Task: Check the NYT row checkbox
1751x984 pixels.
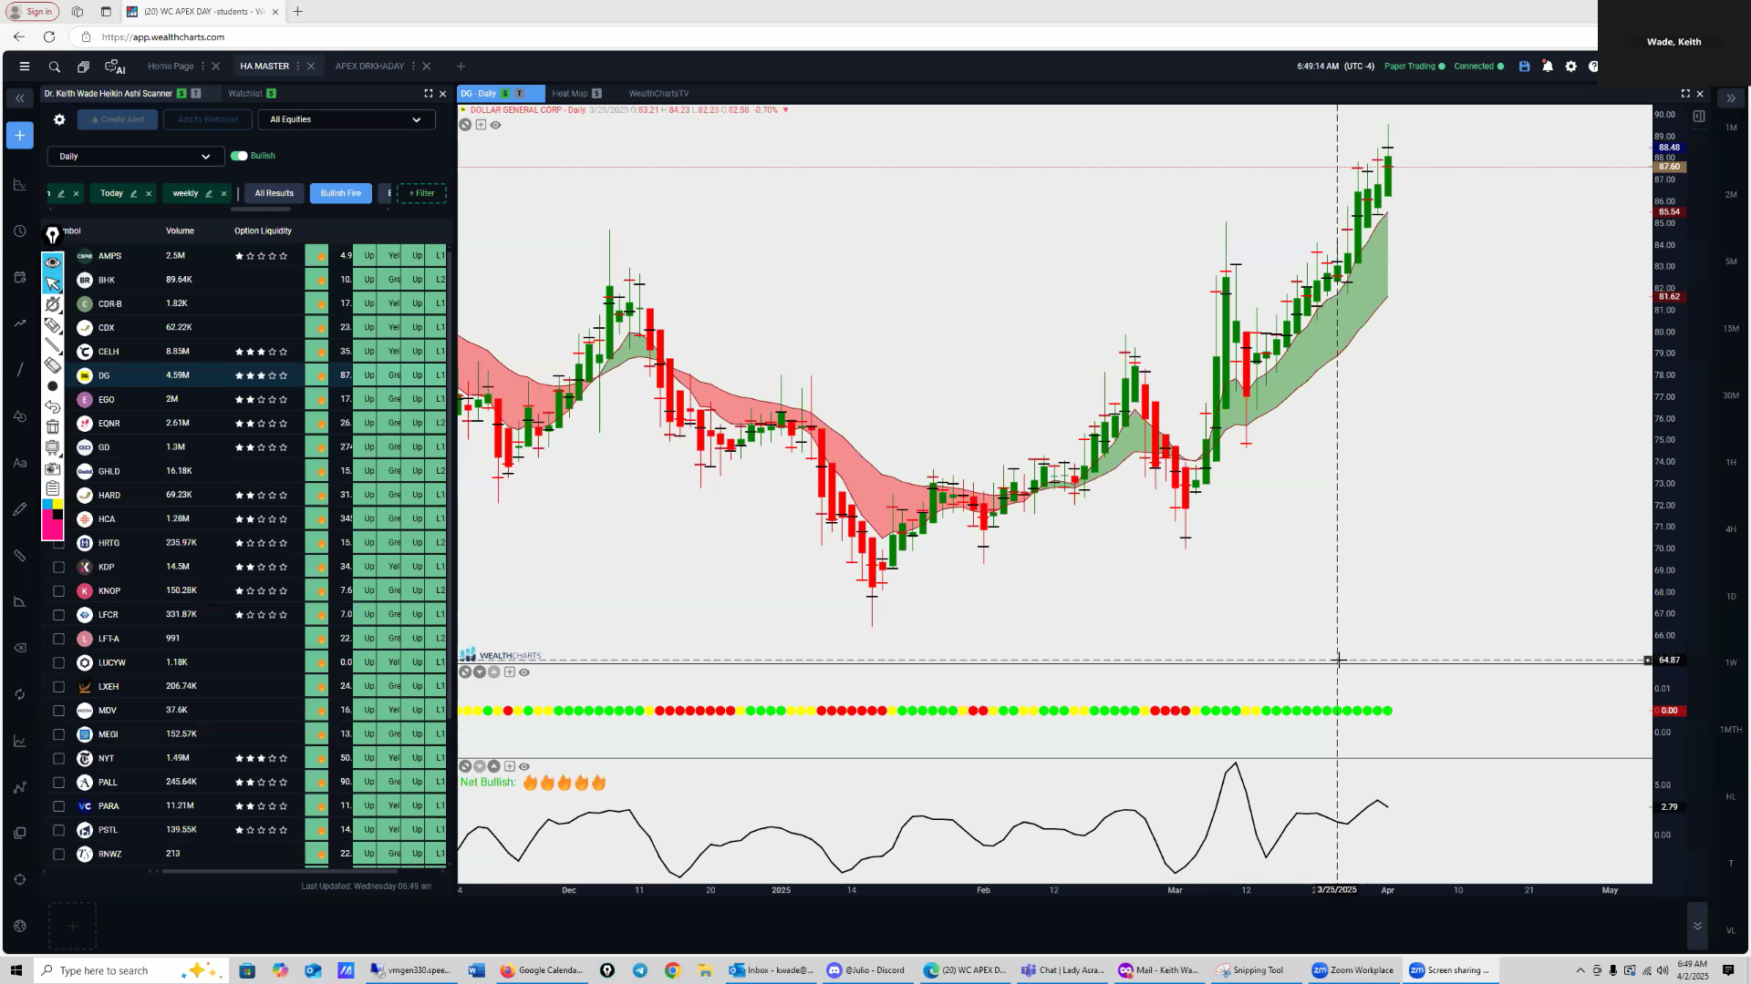Action: point(59,758)
